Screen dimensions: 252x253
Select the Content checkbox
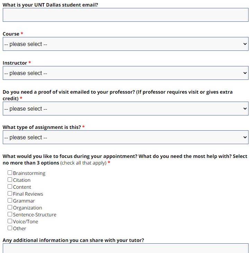(x=10, y=187)
